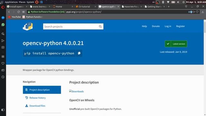Click the address bar URL
Screen dimensions: 206x116
point(84,12)
